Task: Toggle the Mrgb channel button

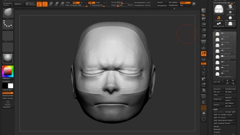Action: click(68, 3)
